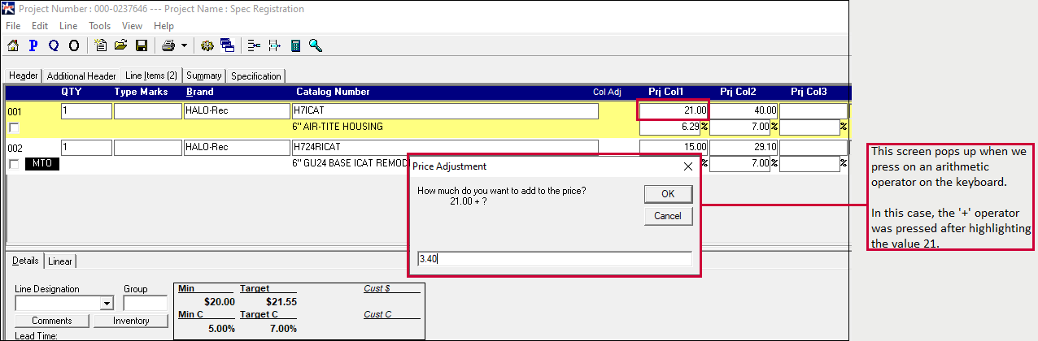This screenshot has height=341, width=1038.
Task: Confirm price adjustment with OK button
Action: pos(668,194)
